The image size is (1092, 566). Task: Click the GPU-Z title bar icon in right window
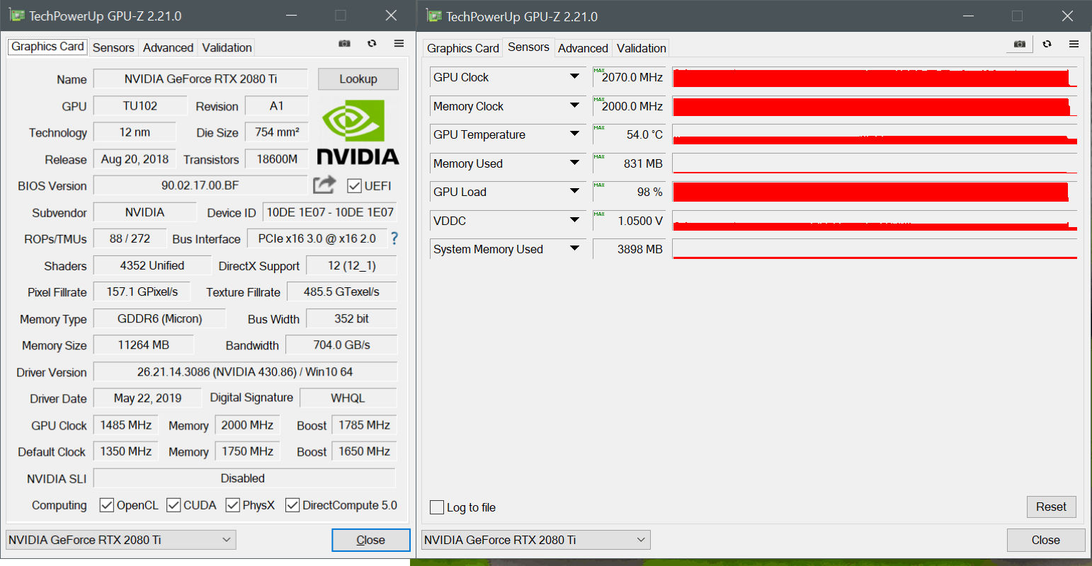433,16
